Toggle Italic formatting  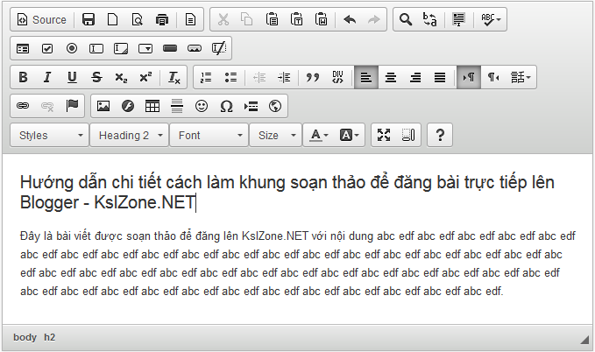[47, 77]
